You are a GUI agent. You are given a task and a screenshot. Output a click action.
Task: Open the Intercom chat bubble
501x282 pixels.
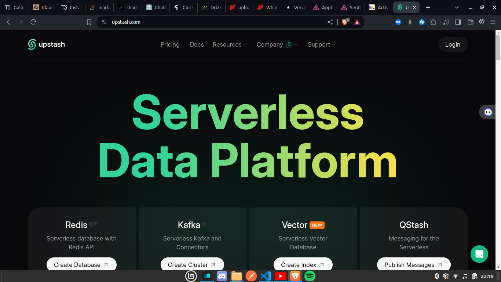tap(479, 254)
